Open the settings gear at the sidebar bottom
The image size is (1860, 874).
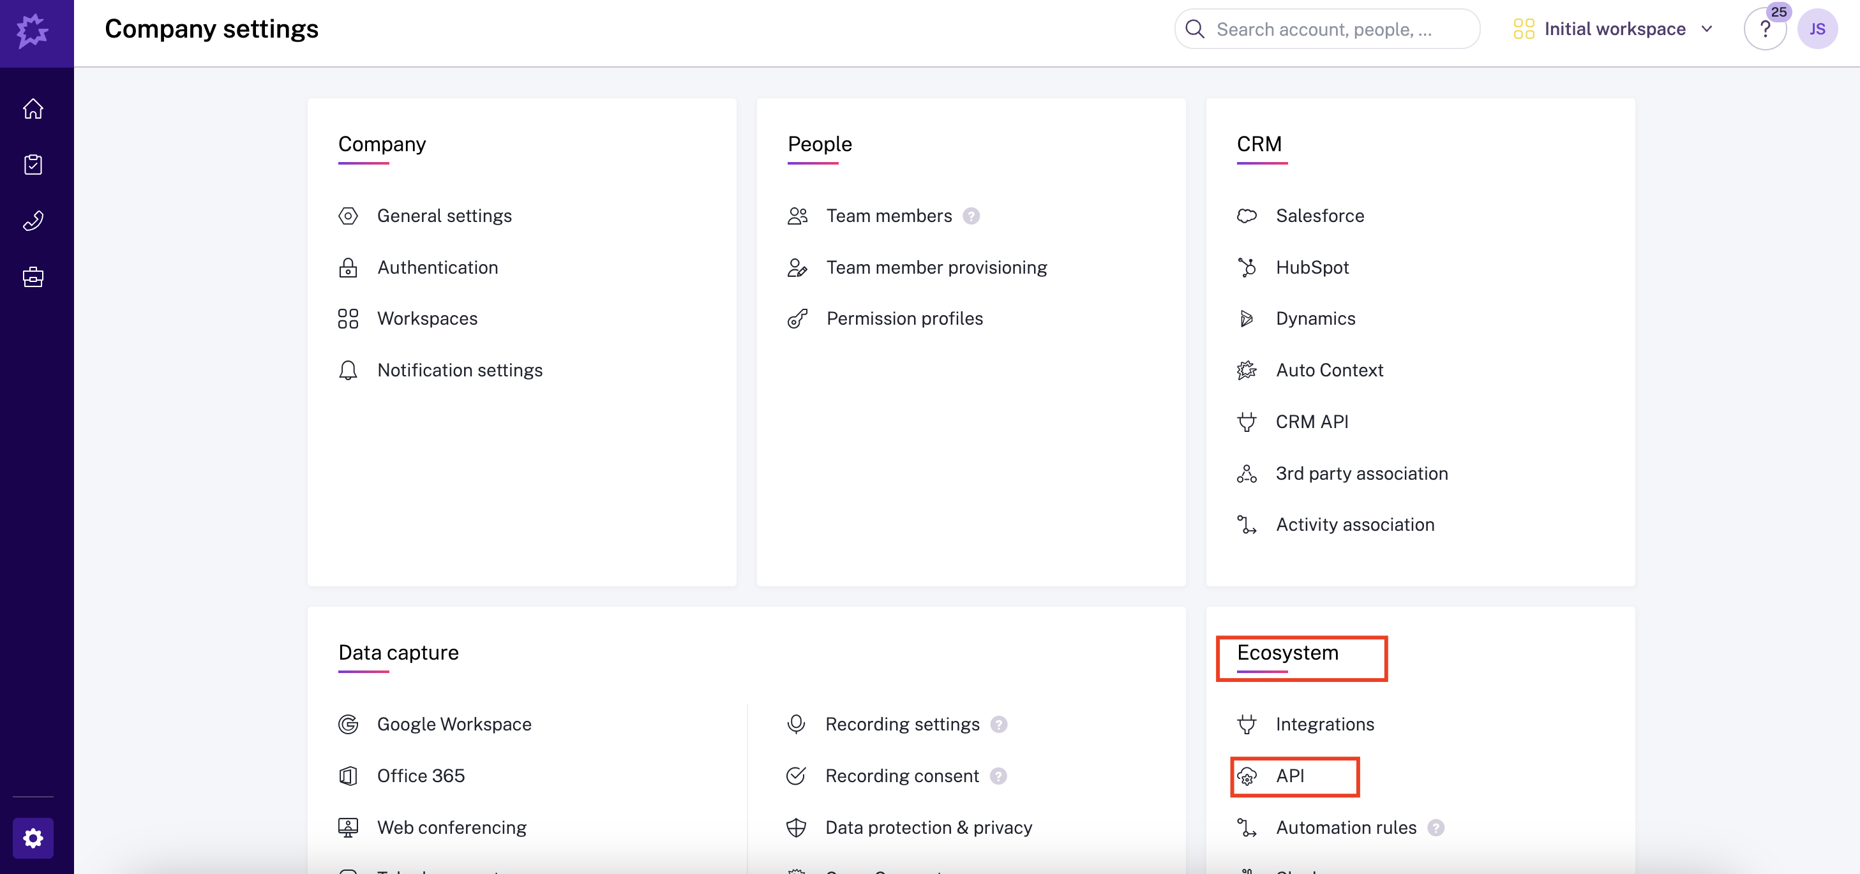[x=33, y=838]
